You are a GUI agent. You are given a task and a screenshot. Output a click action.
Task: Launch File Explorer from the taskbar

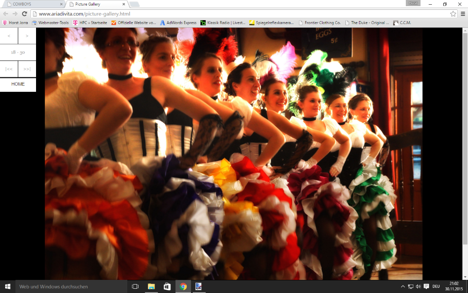pyautogui.click(x=151, y=286)
